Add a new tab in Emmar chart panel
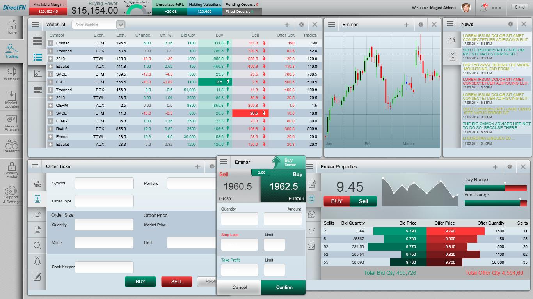533x299 pixels. coord(406,25)
